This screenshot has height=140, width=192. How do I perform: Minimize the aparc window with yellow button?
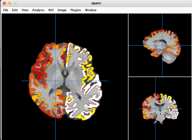click(x=10, y=3)
